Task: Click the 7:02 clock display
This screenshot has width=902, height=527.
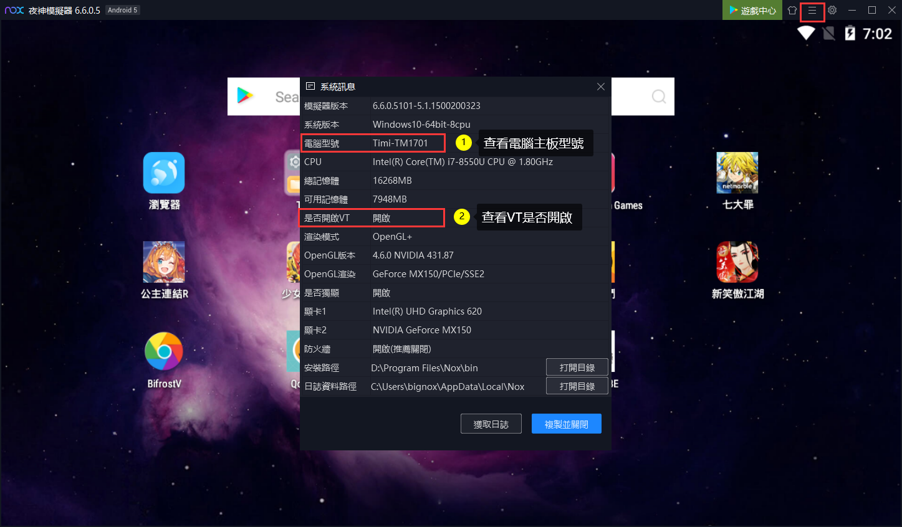Action: tap(877, 34)
